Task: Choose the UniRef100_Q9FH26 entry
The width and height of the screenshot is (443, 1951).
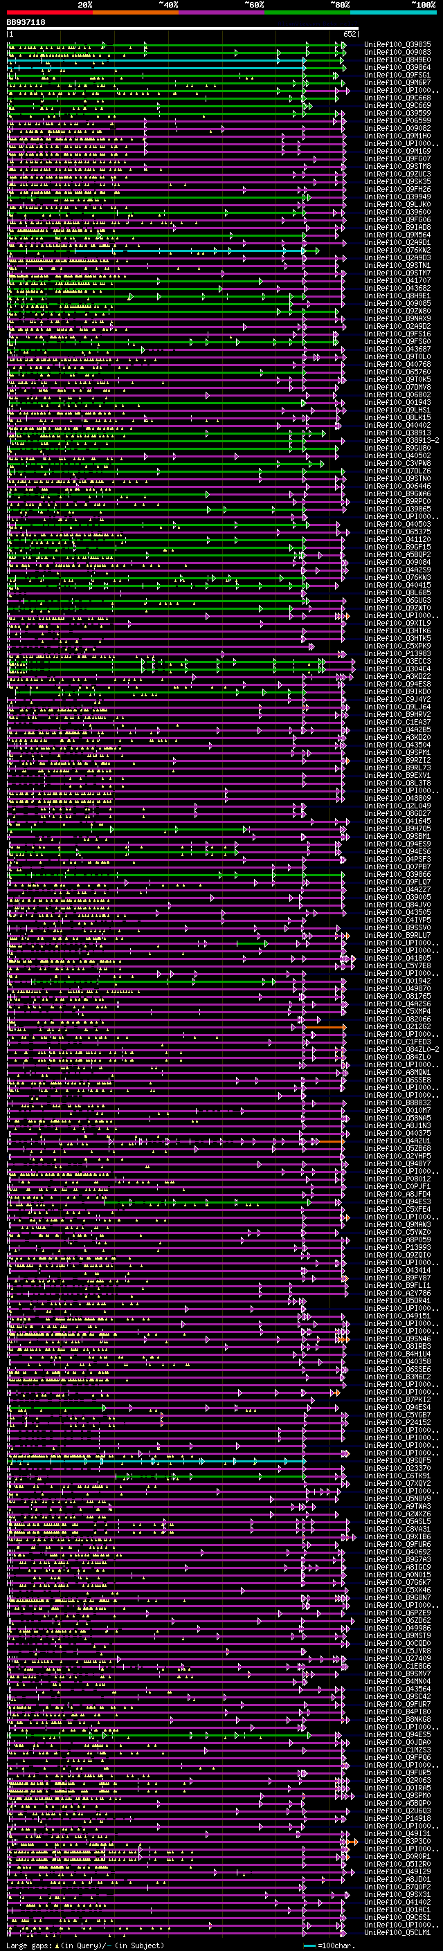Action: click(397, 190)
